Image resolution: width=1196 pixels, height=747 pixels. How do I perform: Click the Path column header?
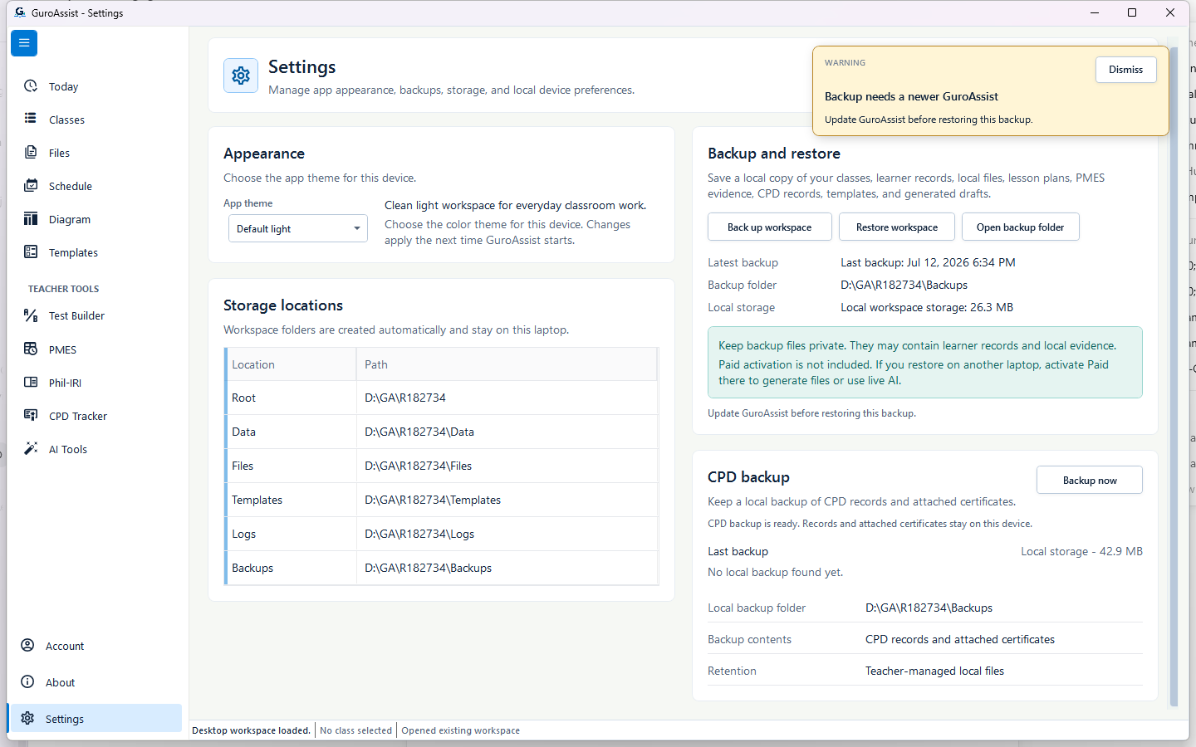coord(507,364)
